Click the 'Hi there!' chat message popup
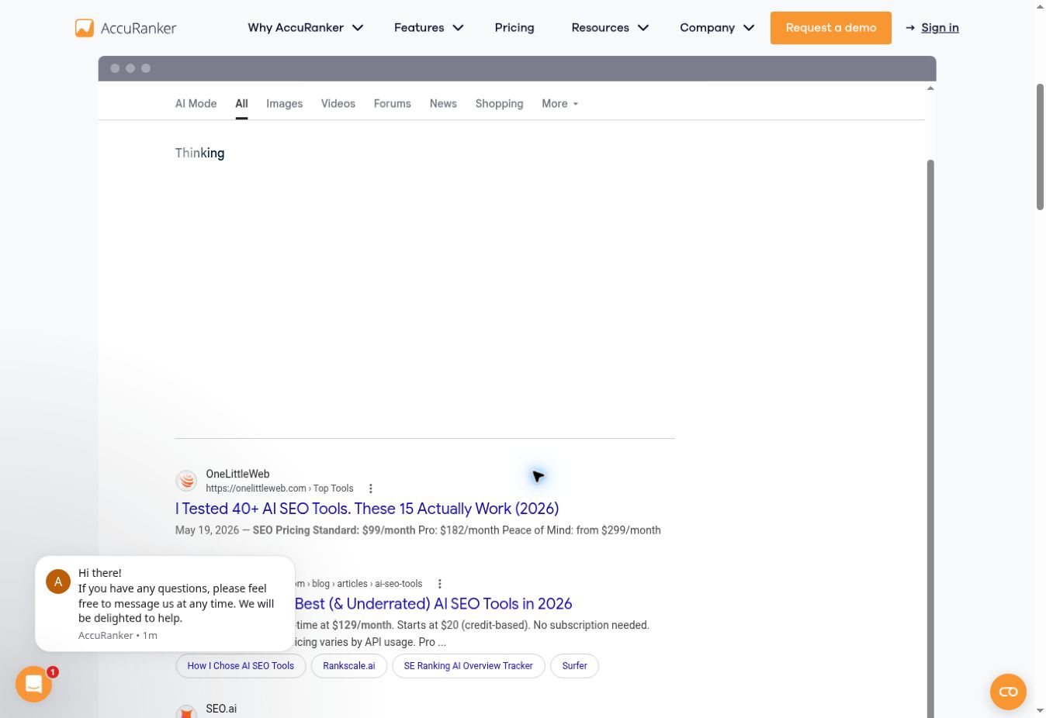This screenshot has width=1046, height=718. coord(165,603)
